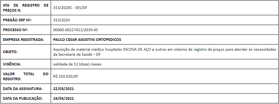Select 'validade de 12 (doze) meses' text
The width and height of the screenshot is (279, 104).
77,64
